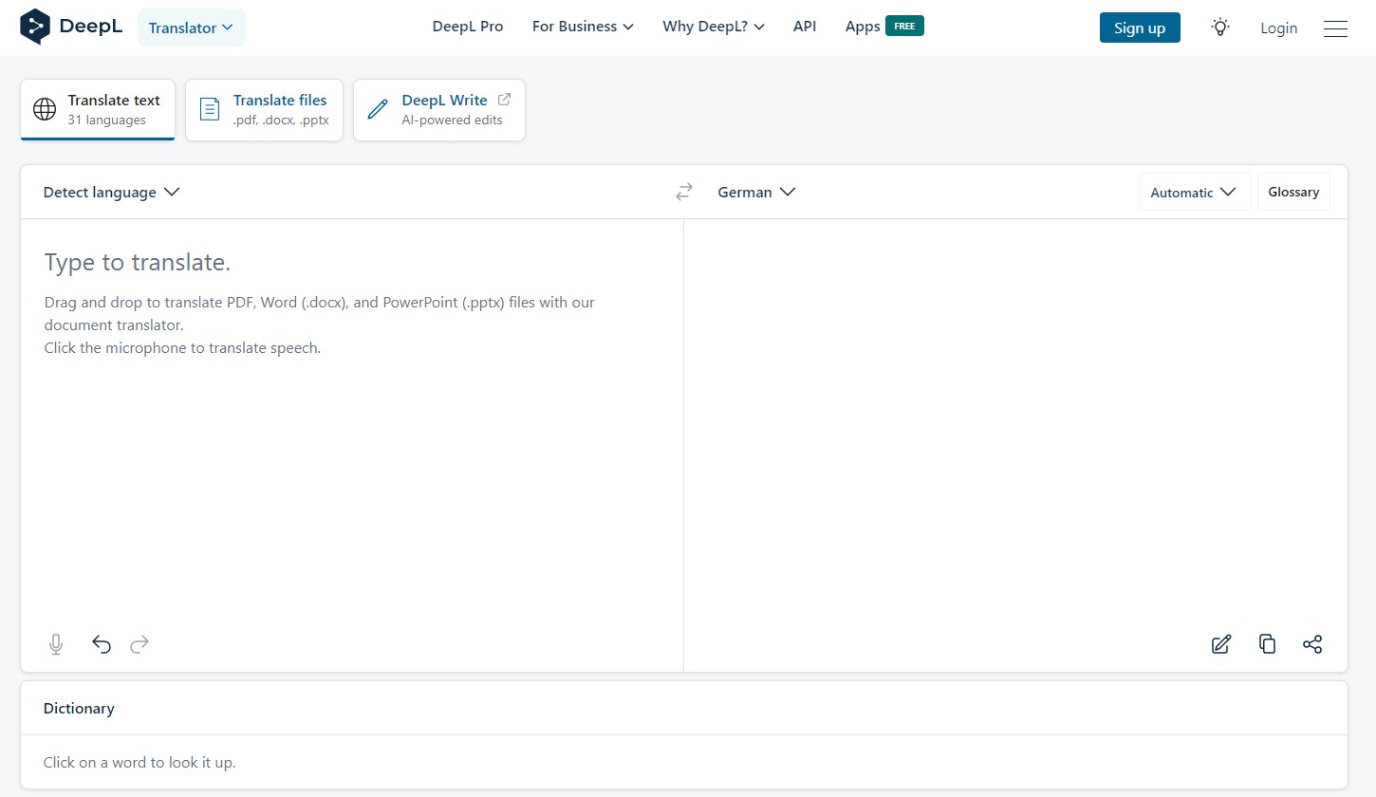The image size is (1376, 797).
Task: Click the edit translation pencil icon
Action: (1221, 644)
